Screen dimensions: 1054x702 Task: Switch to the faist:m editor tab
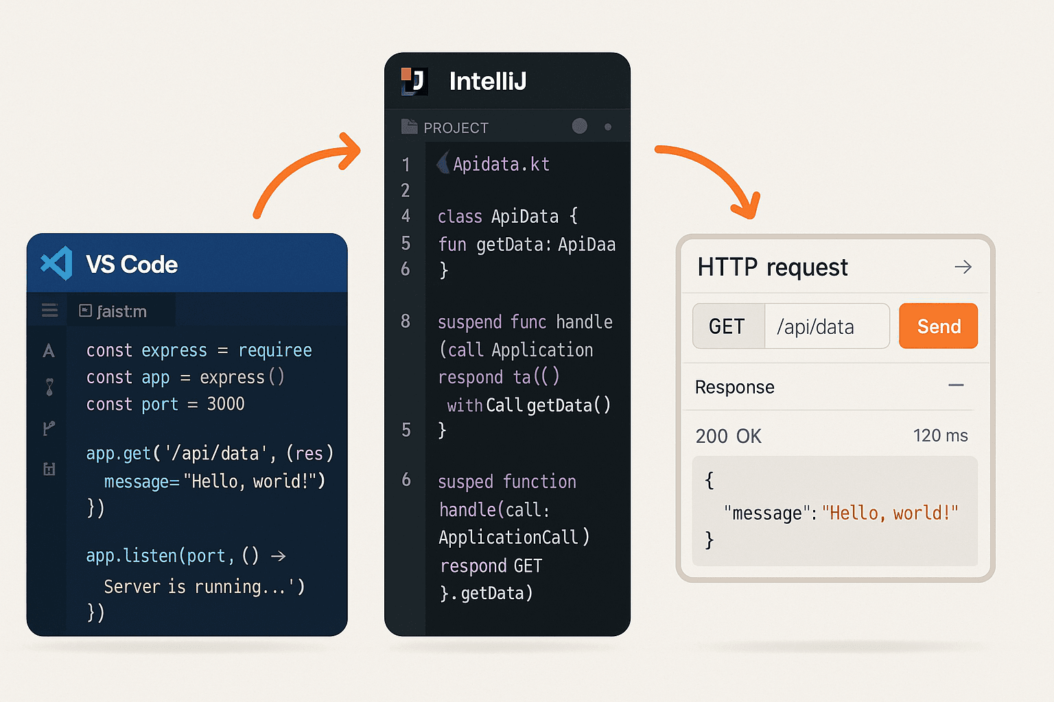121,311
